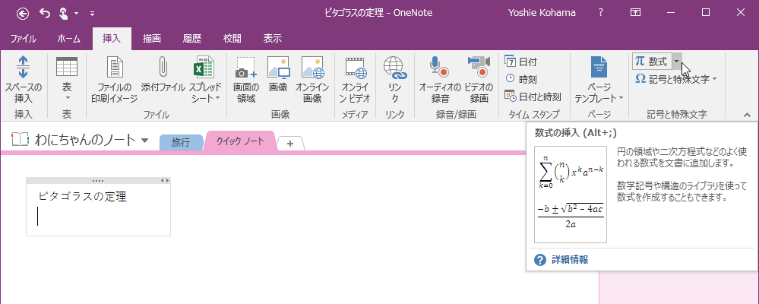
Task: Undo the last action
Action: tap(45, 13)
